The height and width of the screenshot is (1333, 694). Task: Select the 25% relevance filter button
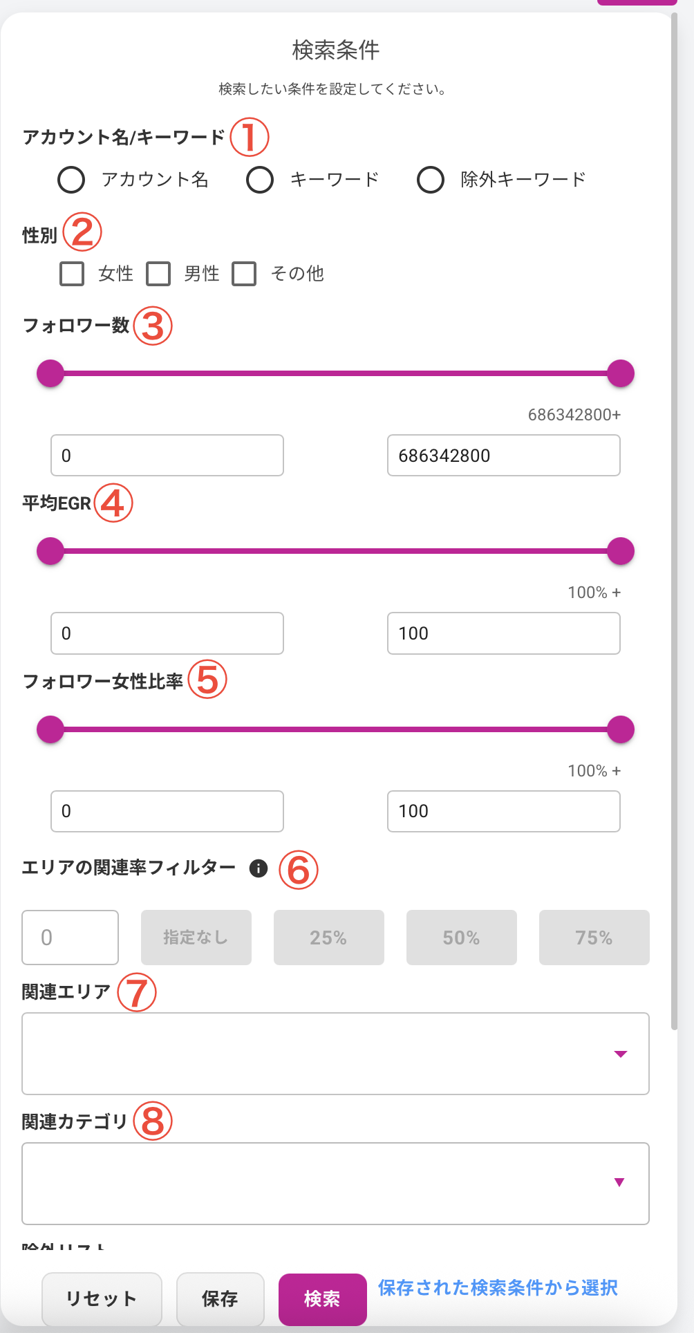[328, 938]
